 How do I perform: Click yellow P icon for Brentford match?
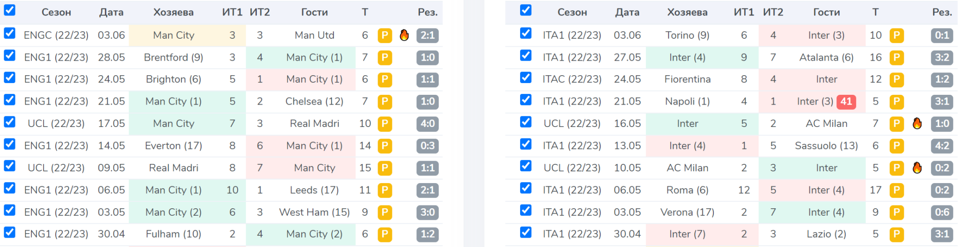tap(385, 57)
